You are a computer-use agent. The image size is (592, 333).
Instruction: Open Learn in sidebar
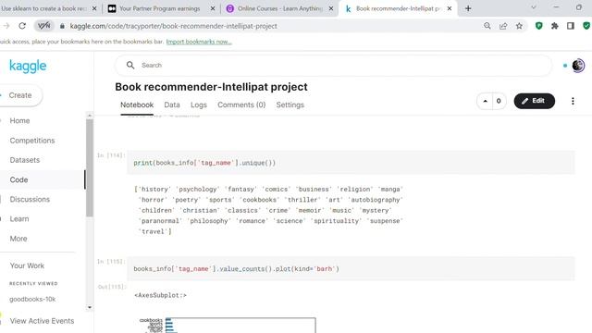point(19,219)
